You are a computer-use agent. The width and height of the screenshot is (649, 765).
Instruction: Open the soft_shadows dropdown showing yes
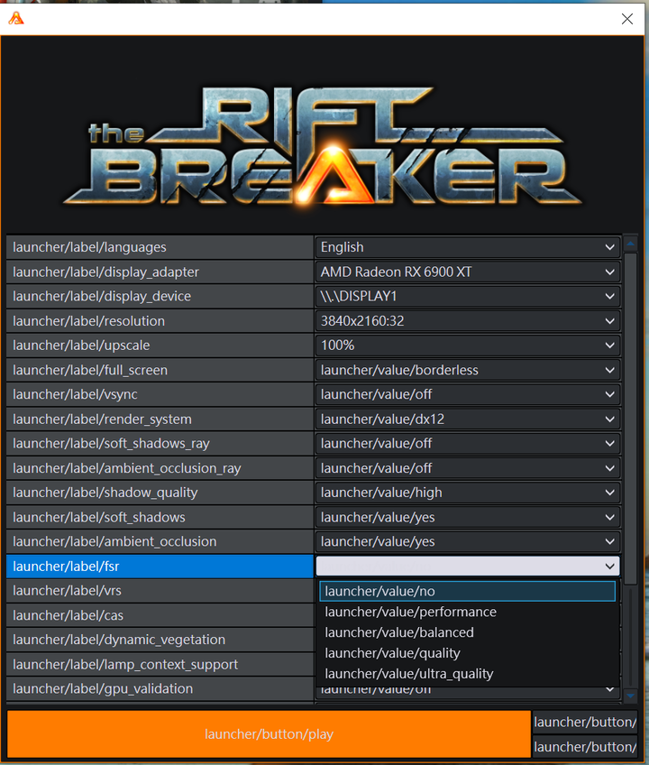(x=468, y=517)
